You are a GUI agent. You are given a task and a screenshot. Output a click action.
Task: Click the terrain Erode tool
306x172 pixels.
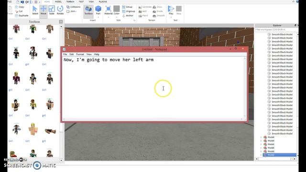tap(158, 11)
